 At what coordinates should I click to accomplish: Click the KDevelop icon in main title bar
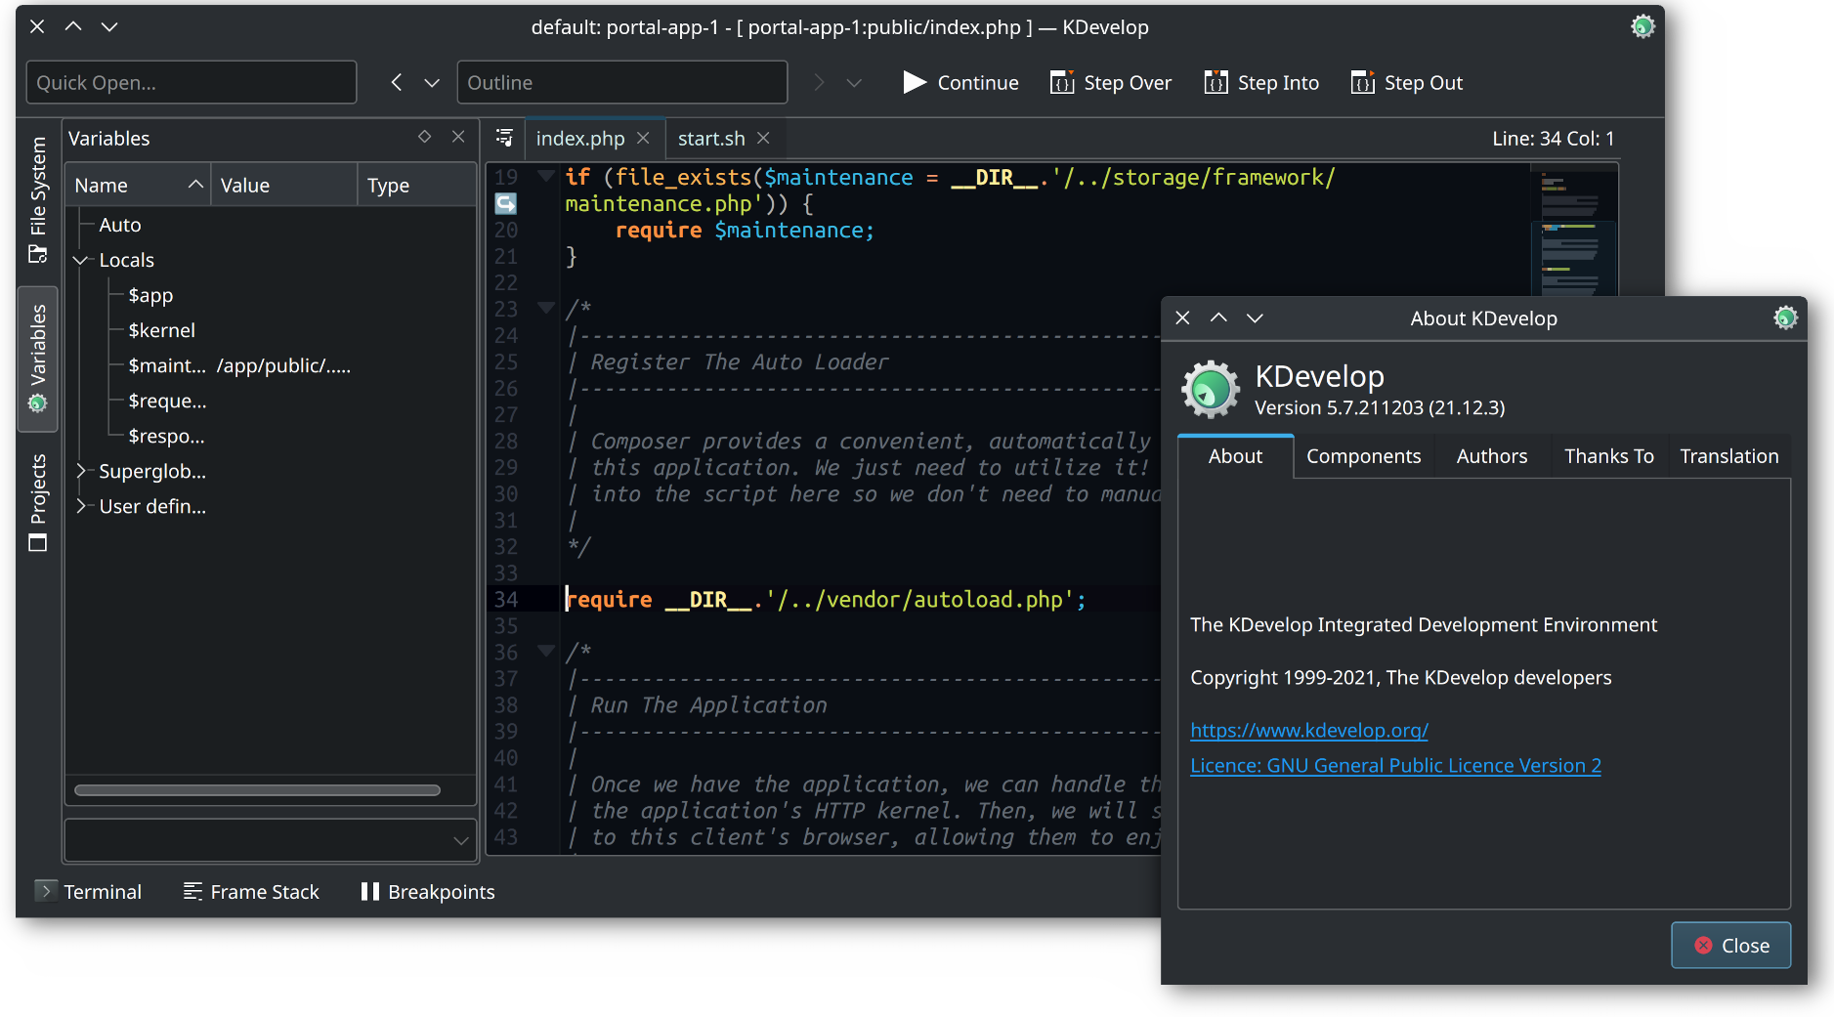pos(1642,26)
